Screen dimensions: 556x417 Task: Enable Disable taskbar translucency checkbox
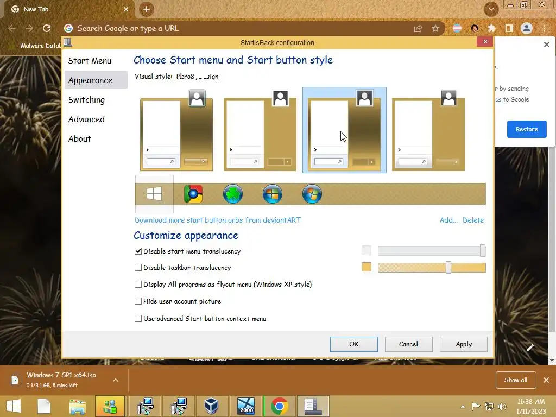tap(138, 267)
